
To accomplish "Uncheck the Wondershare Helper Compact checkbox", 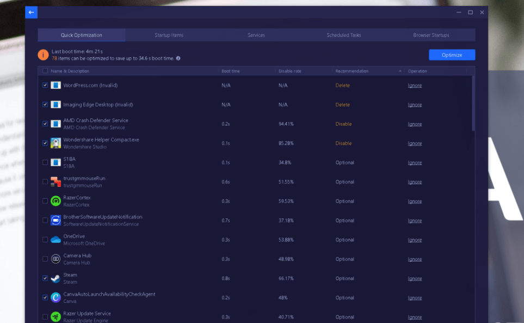I will pyautogui.click(x=45, y=143).
